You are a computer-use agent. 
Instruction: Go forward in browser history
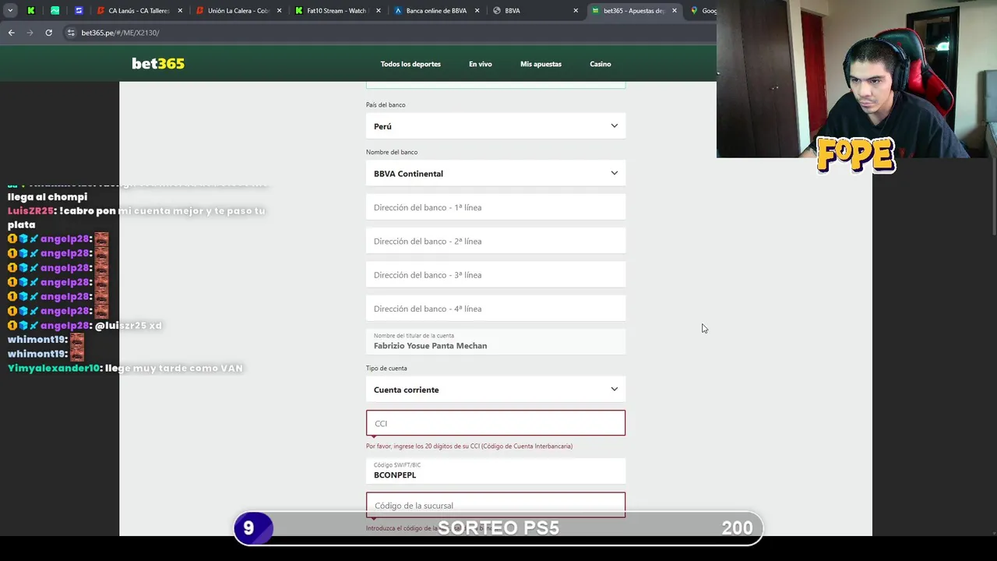pos(30,33)
